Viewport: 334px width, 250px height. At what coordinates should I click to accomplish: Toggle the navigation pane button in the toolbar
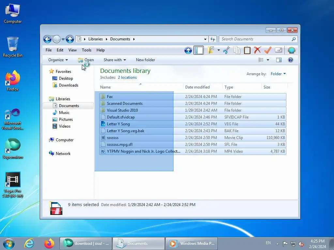tap(199, 50)
